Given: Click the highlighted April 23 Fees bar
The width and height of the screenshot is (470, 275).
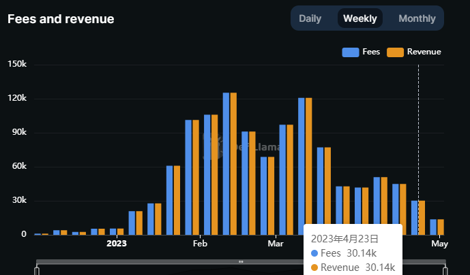Looking at the screenshot, I should (x=414, y=217).
